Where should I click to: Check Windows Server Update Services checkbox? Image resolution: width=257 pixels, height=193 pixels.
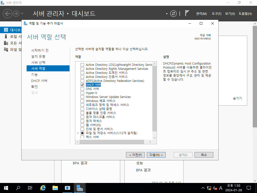point(82,97)
